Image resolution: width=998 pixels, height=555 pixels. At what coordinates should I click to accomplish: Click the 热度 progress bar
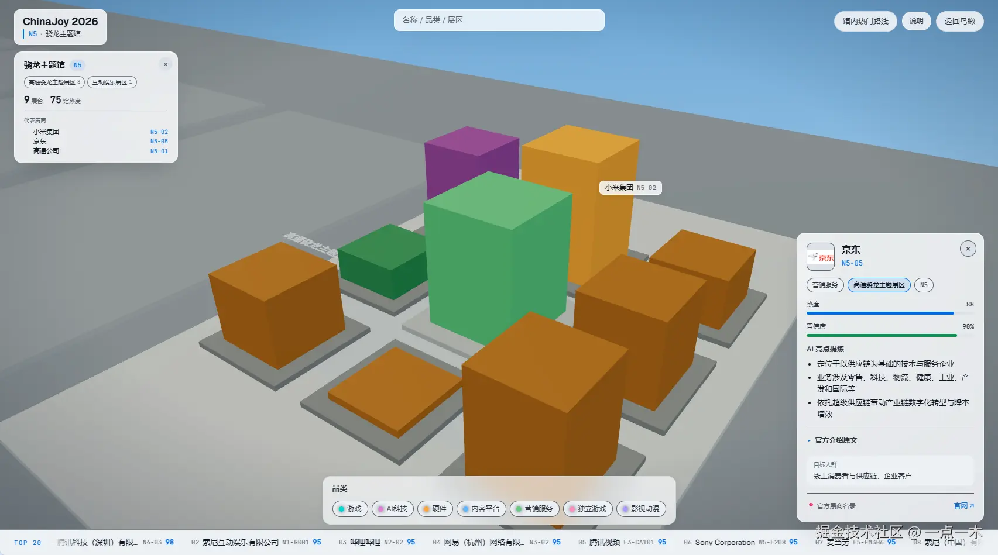coord(890,313)
